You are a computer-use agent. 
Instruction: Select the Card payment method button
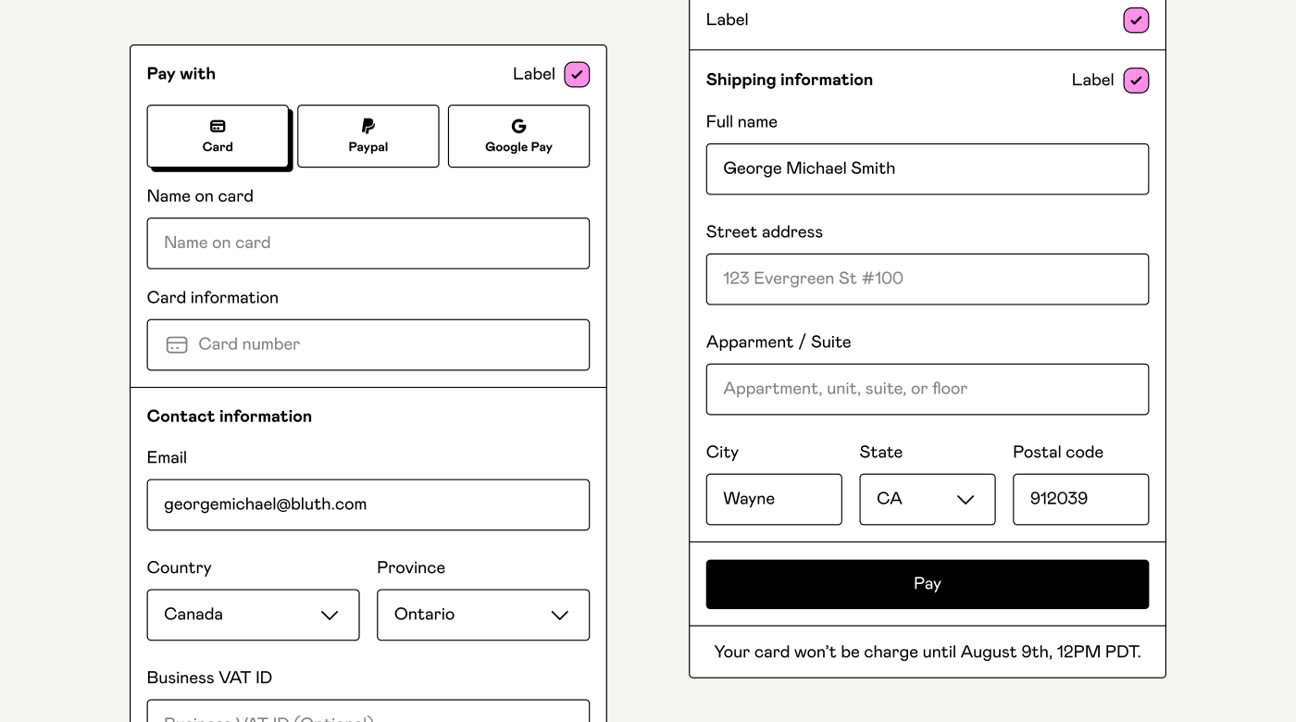click(218, 136)
